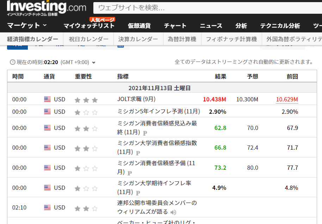Click the Investing.com logo
This screenshot has width=322, height=224.
tap(46, 7)
